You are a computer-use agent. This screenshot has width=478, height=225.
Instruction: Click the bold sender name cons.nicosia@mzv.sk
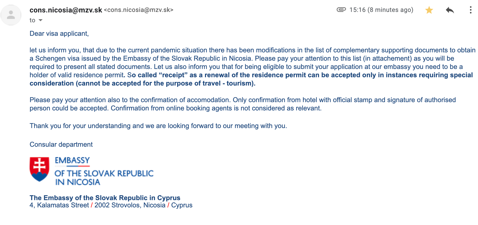coord(66,10)
